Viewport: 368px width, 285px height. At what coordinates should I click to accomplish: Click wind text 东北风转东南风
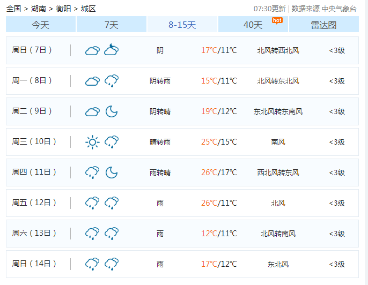pos(278,111)
